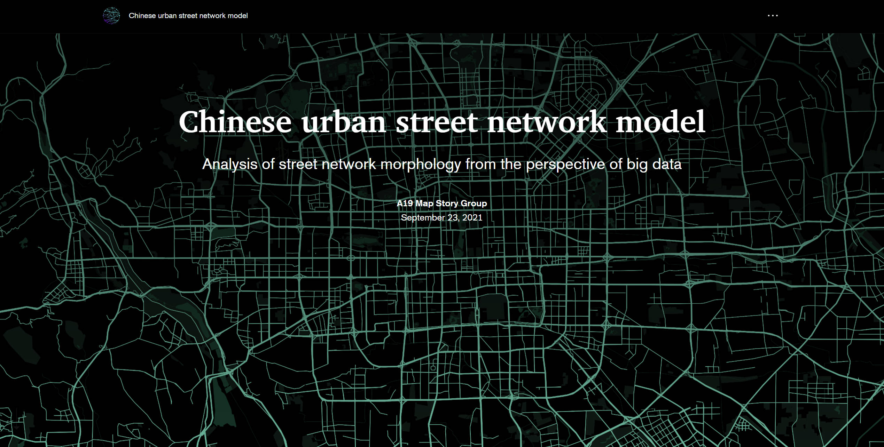The height and width of the screenshot is (447, 884).
Task: Click the byline area under the subtitle
Action: [x=442, y=210]
